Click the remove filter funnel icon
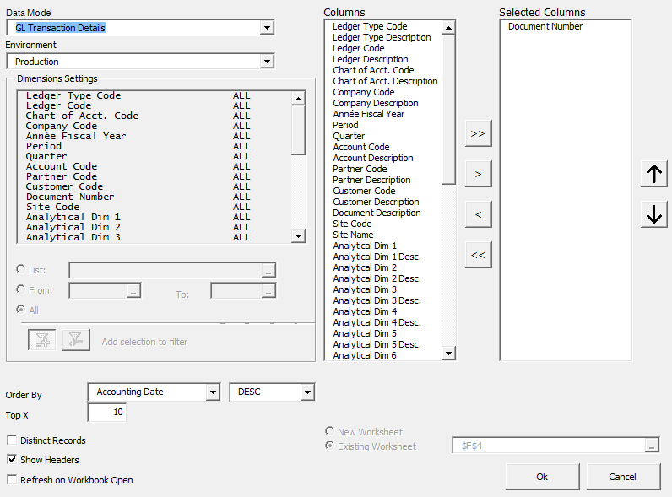The width and height of the screenshot is (672, 497). [76, 341]
